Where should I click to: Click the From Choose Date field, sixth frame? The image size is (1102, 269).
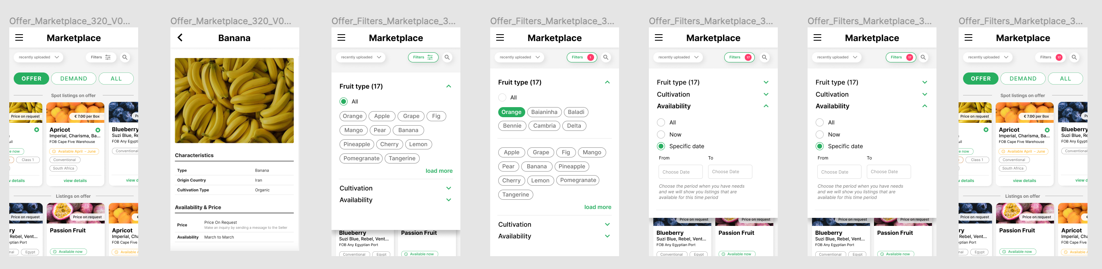839,172
